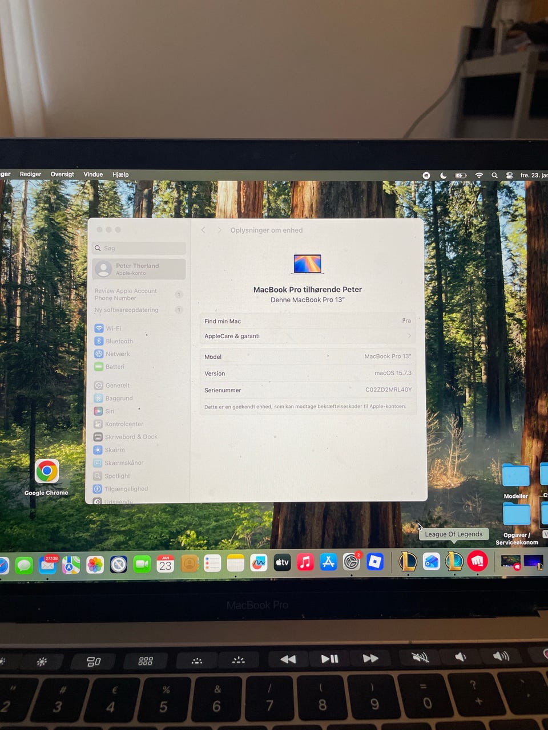Go back with the left chevron
The width and height of the screenshot is (548, 730).
[203, 230]
